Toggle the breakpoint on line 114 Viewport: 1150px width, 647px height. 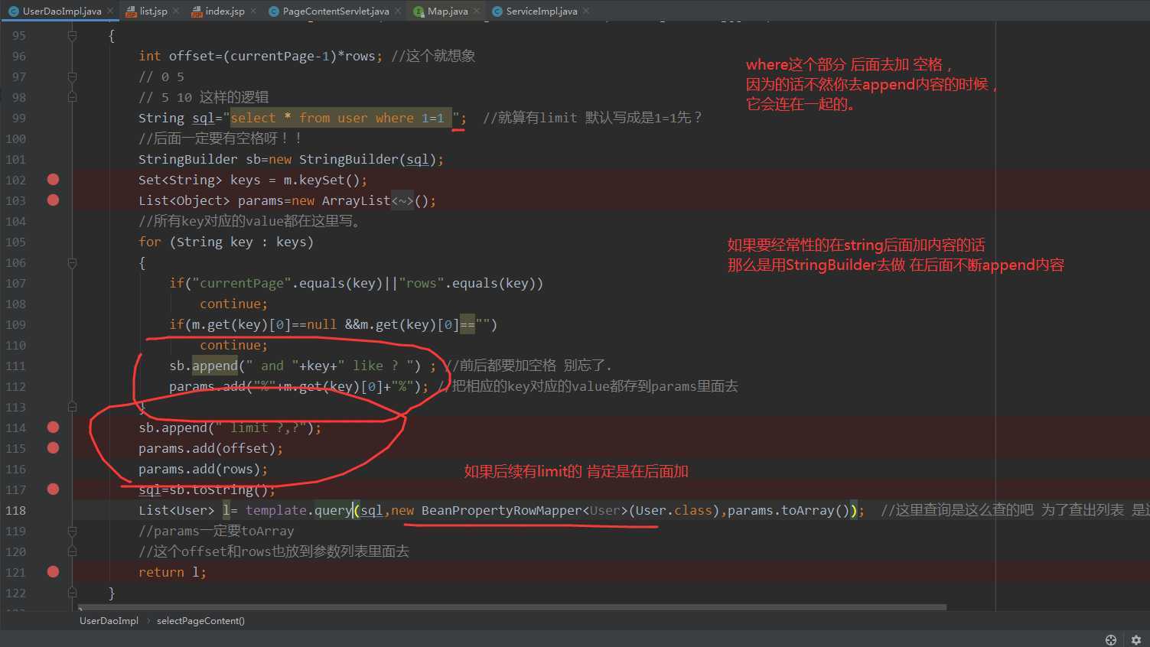(53, 428)
